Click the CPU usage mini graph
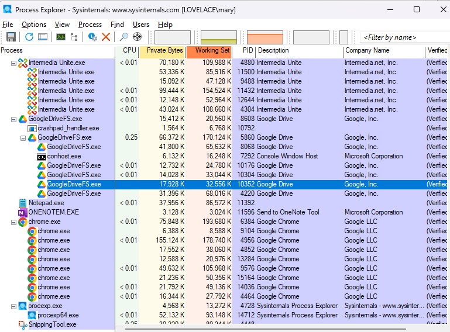450x332 pixels. click(173, 37)
